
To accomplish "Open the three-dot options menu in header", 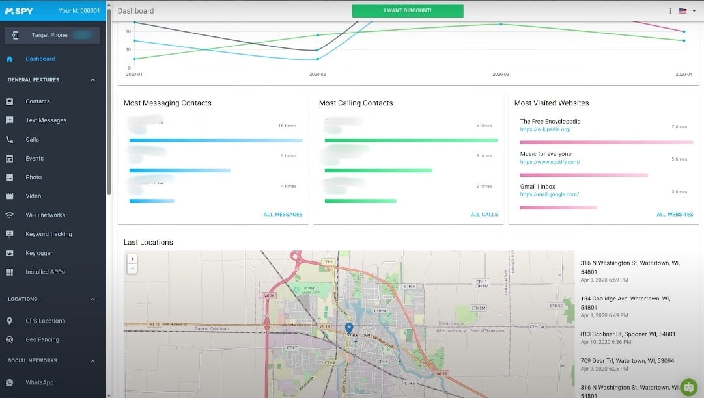I will (x=671, y=11).
